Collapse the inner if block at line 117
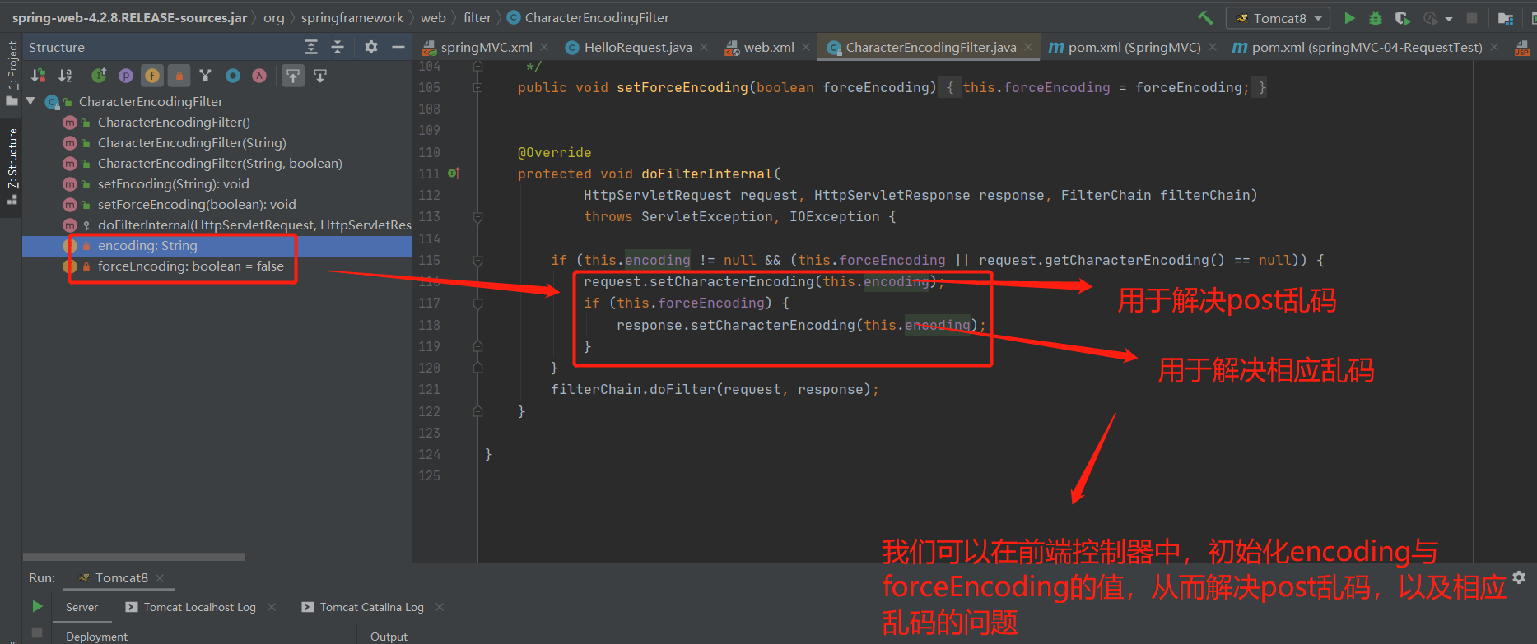Image resolution: width=1537 pixels, height=644 pixels. [478, 303]
